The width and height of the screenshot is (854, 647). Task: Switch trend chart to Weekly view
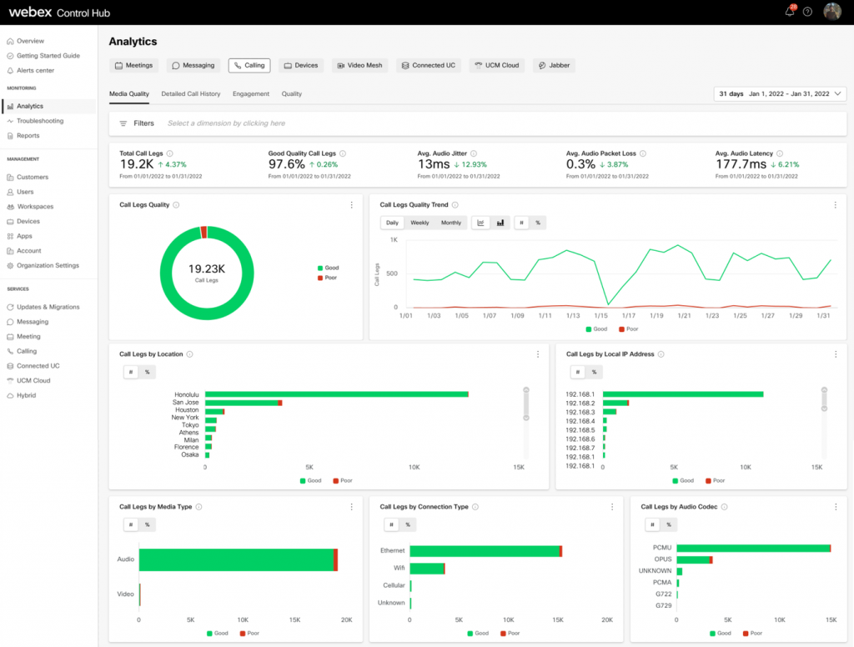(419, 223)
